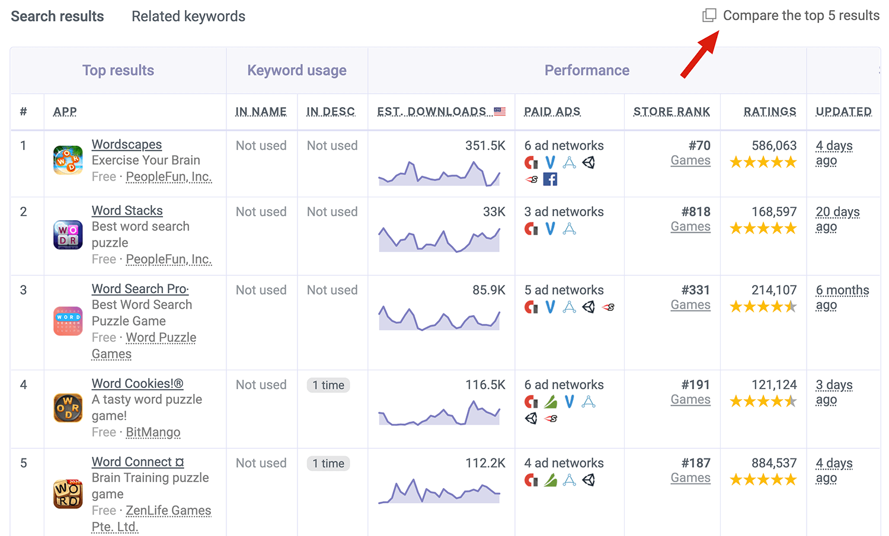Click the star rating for Wordscapes
This screenshot has height=536, width=889.
click(763, 162)
